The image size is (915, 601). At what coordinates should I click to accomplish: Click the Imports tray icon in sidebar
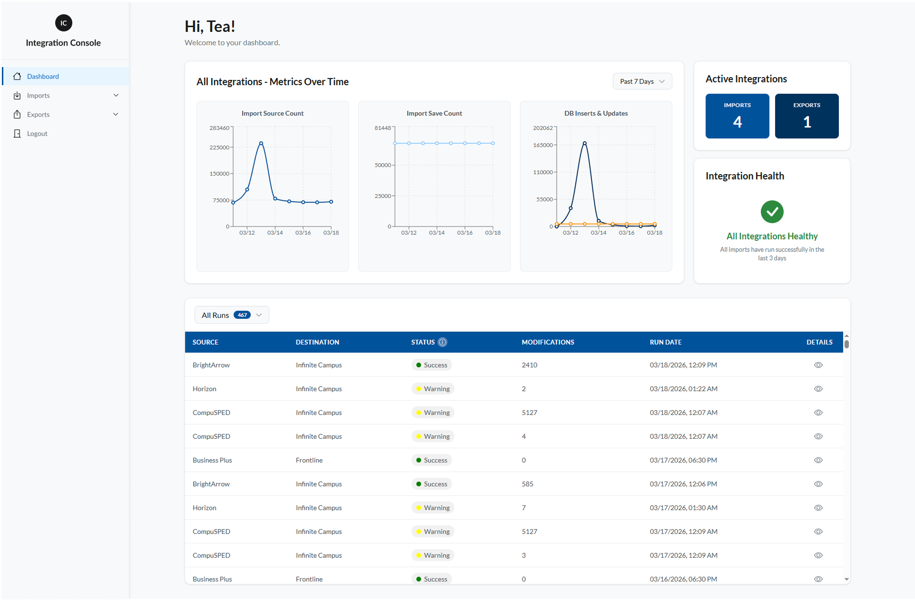click(x=17, y=95)
